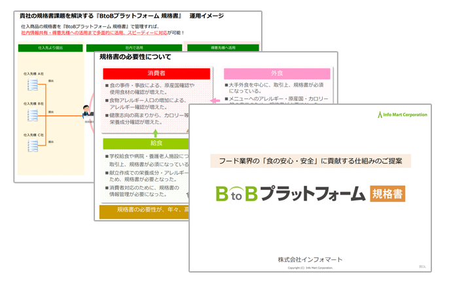This screenshot has width=449, height=285.
Task: Click the 仕入先様 A社 server icon
Action: point(33,85)
